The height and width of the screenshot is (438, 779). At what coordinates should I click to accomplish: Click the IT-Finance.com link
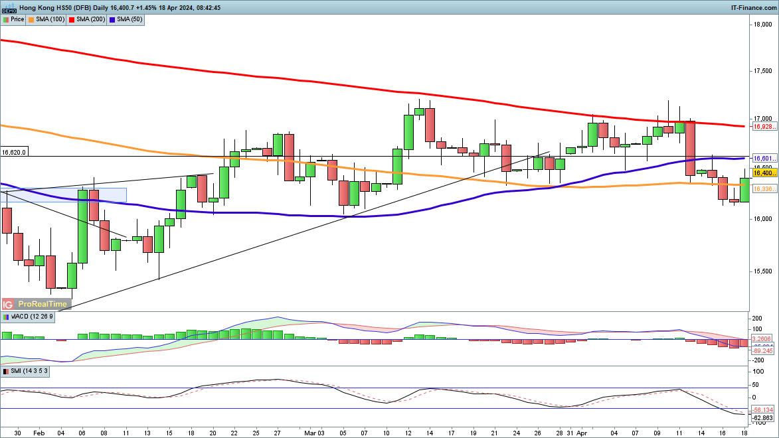tap(754, 7)
